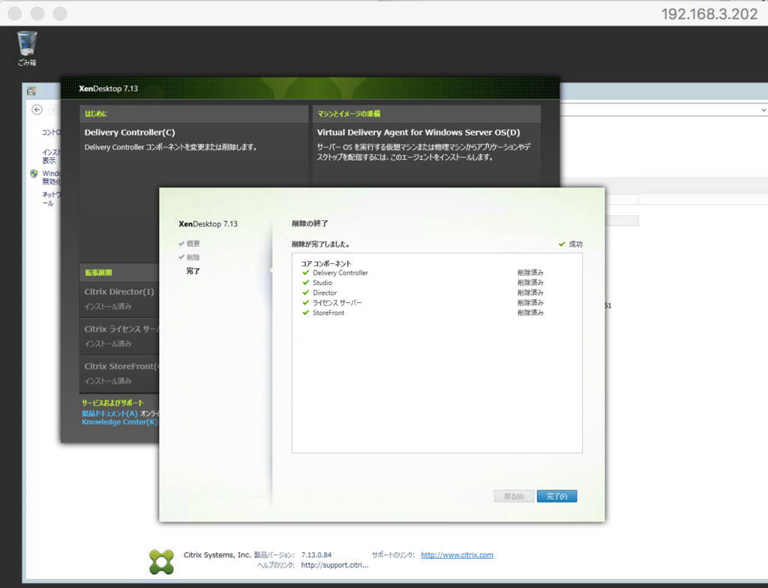
Task: Click the back arrow in Control Panel window
Action: (37, 109)
